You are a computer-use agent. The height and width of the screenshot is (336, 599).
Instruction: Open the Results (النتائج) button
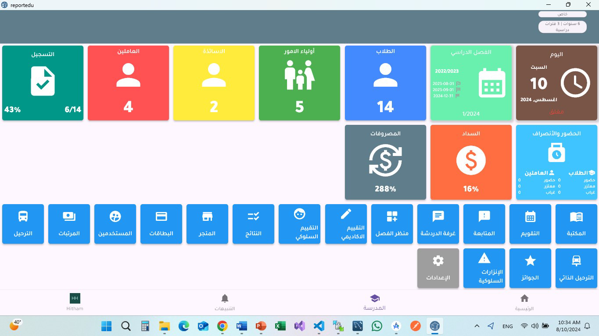253,224
